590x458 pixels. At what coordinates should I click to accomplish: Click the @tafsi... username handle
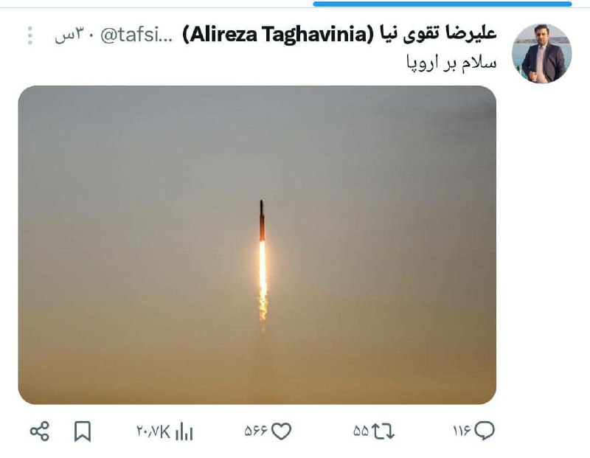coord(136,35)
